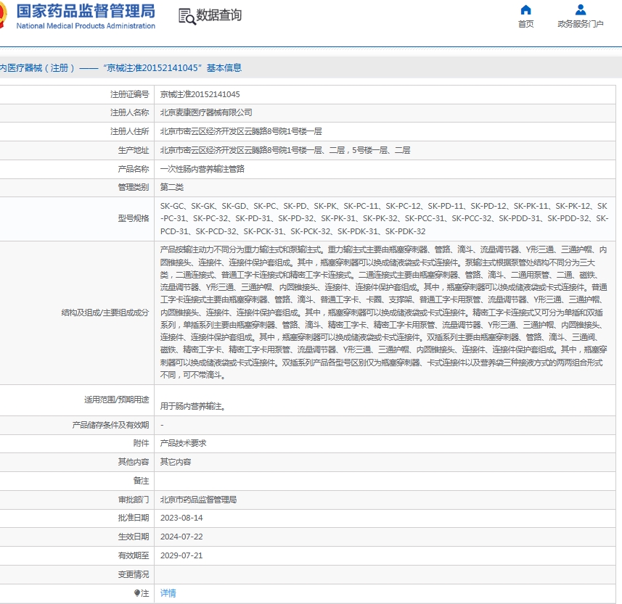622x604 pixels.
Task: Click the 注册证编号 row label
Action: 130,94
